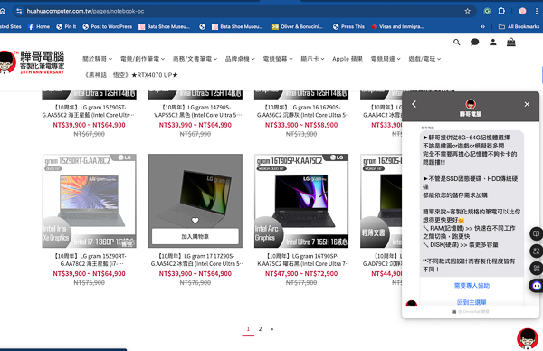Add LG gram 17 with 加入購物車
The height and width of the screenshot is (351, 543).
point(195,236)
